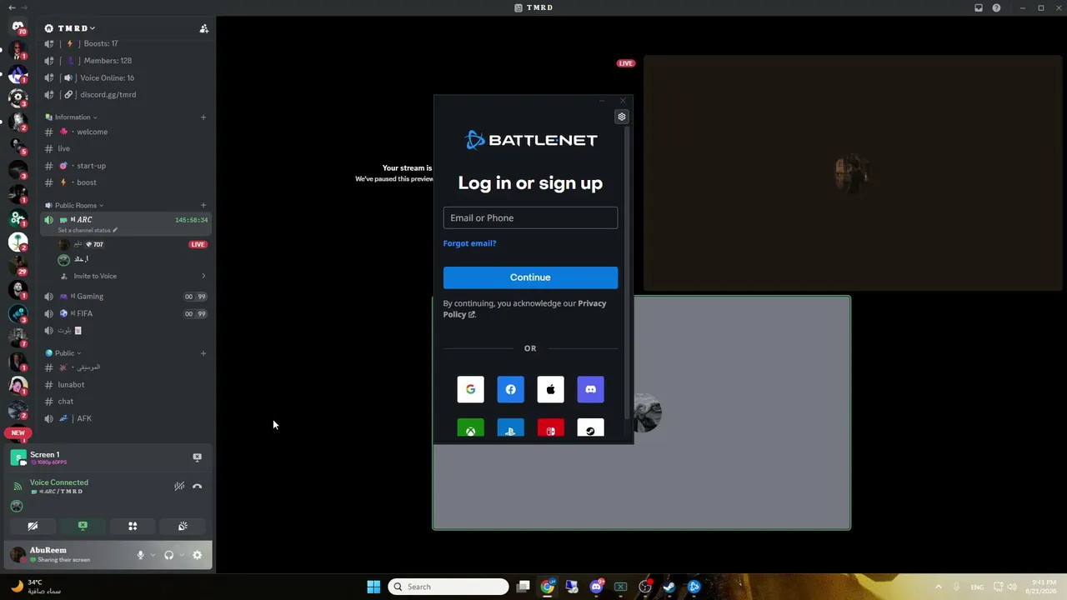Collapse the Public category
The image size is (1067, 600).
pos(64,353)
